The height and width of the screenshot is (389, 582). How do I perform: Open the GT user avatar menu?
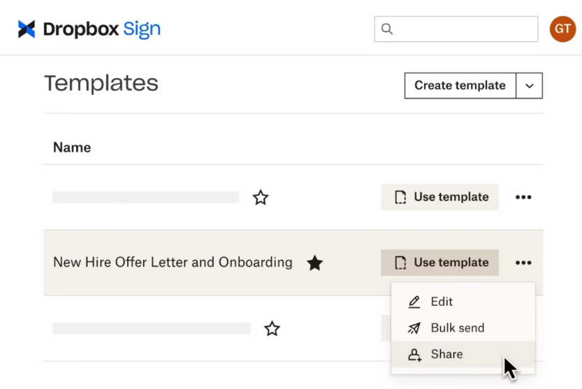[562, 29]
